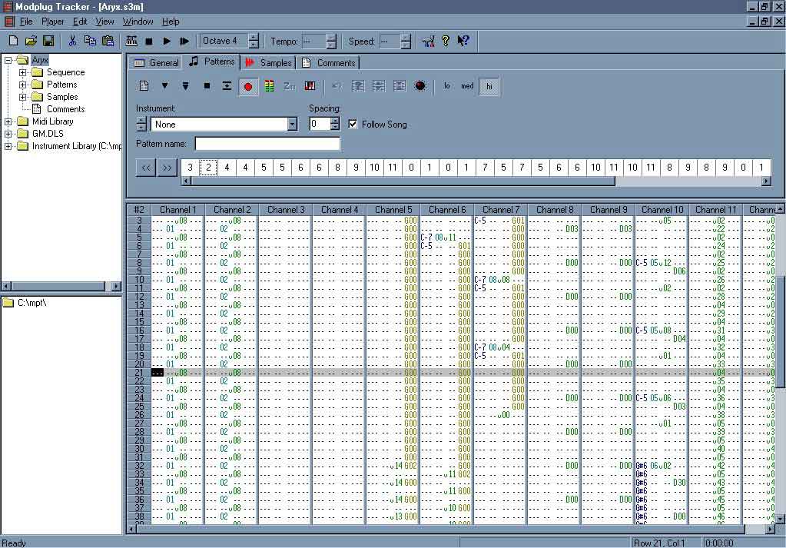This screenshot has width=786, height=548.
Task: Click the New Pattern icon
Action: pos(144,86)
